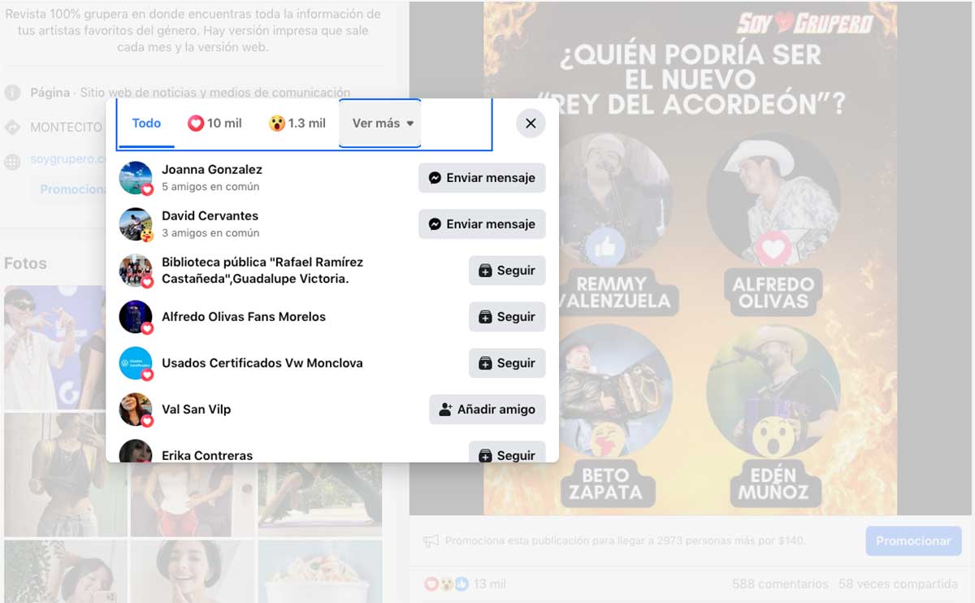Send a message to David Cervantes
This screenshot has width=975, height=603.
point(482,224)
